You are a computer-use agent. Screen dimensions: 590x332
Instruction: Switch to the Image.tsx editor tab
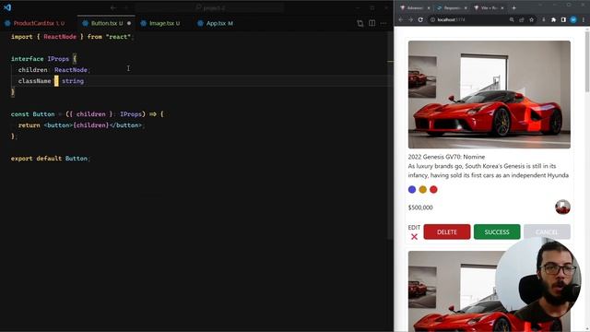(x=164, y=23)
